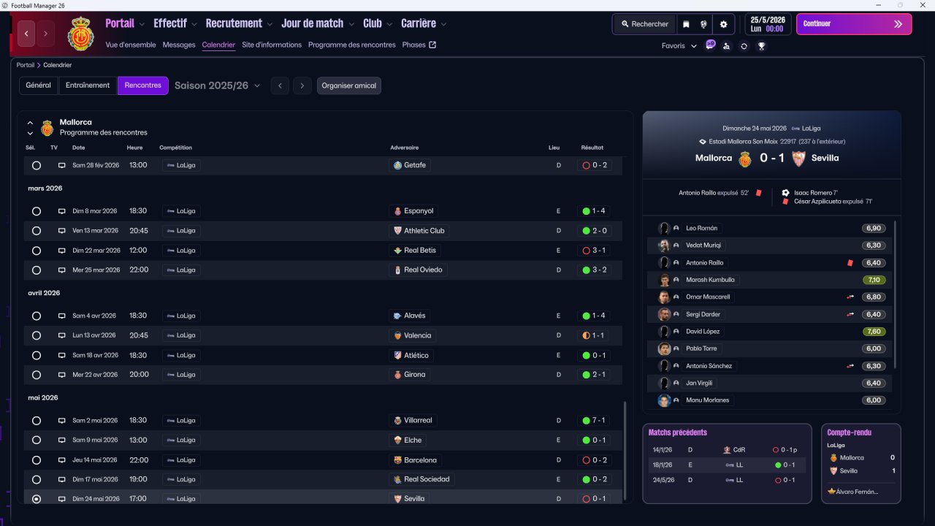Screen dimensions: 935x526
Task: Go back with the left arrow navigation button
Action: coord(27,34)
